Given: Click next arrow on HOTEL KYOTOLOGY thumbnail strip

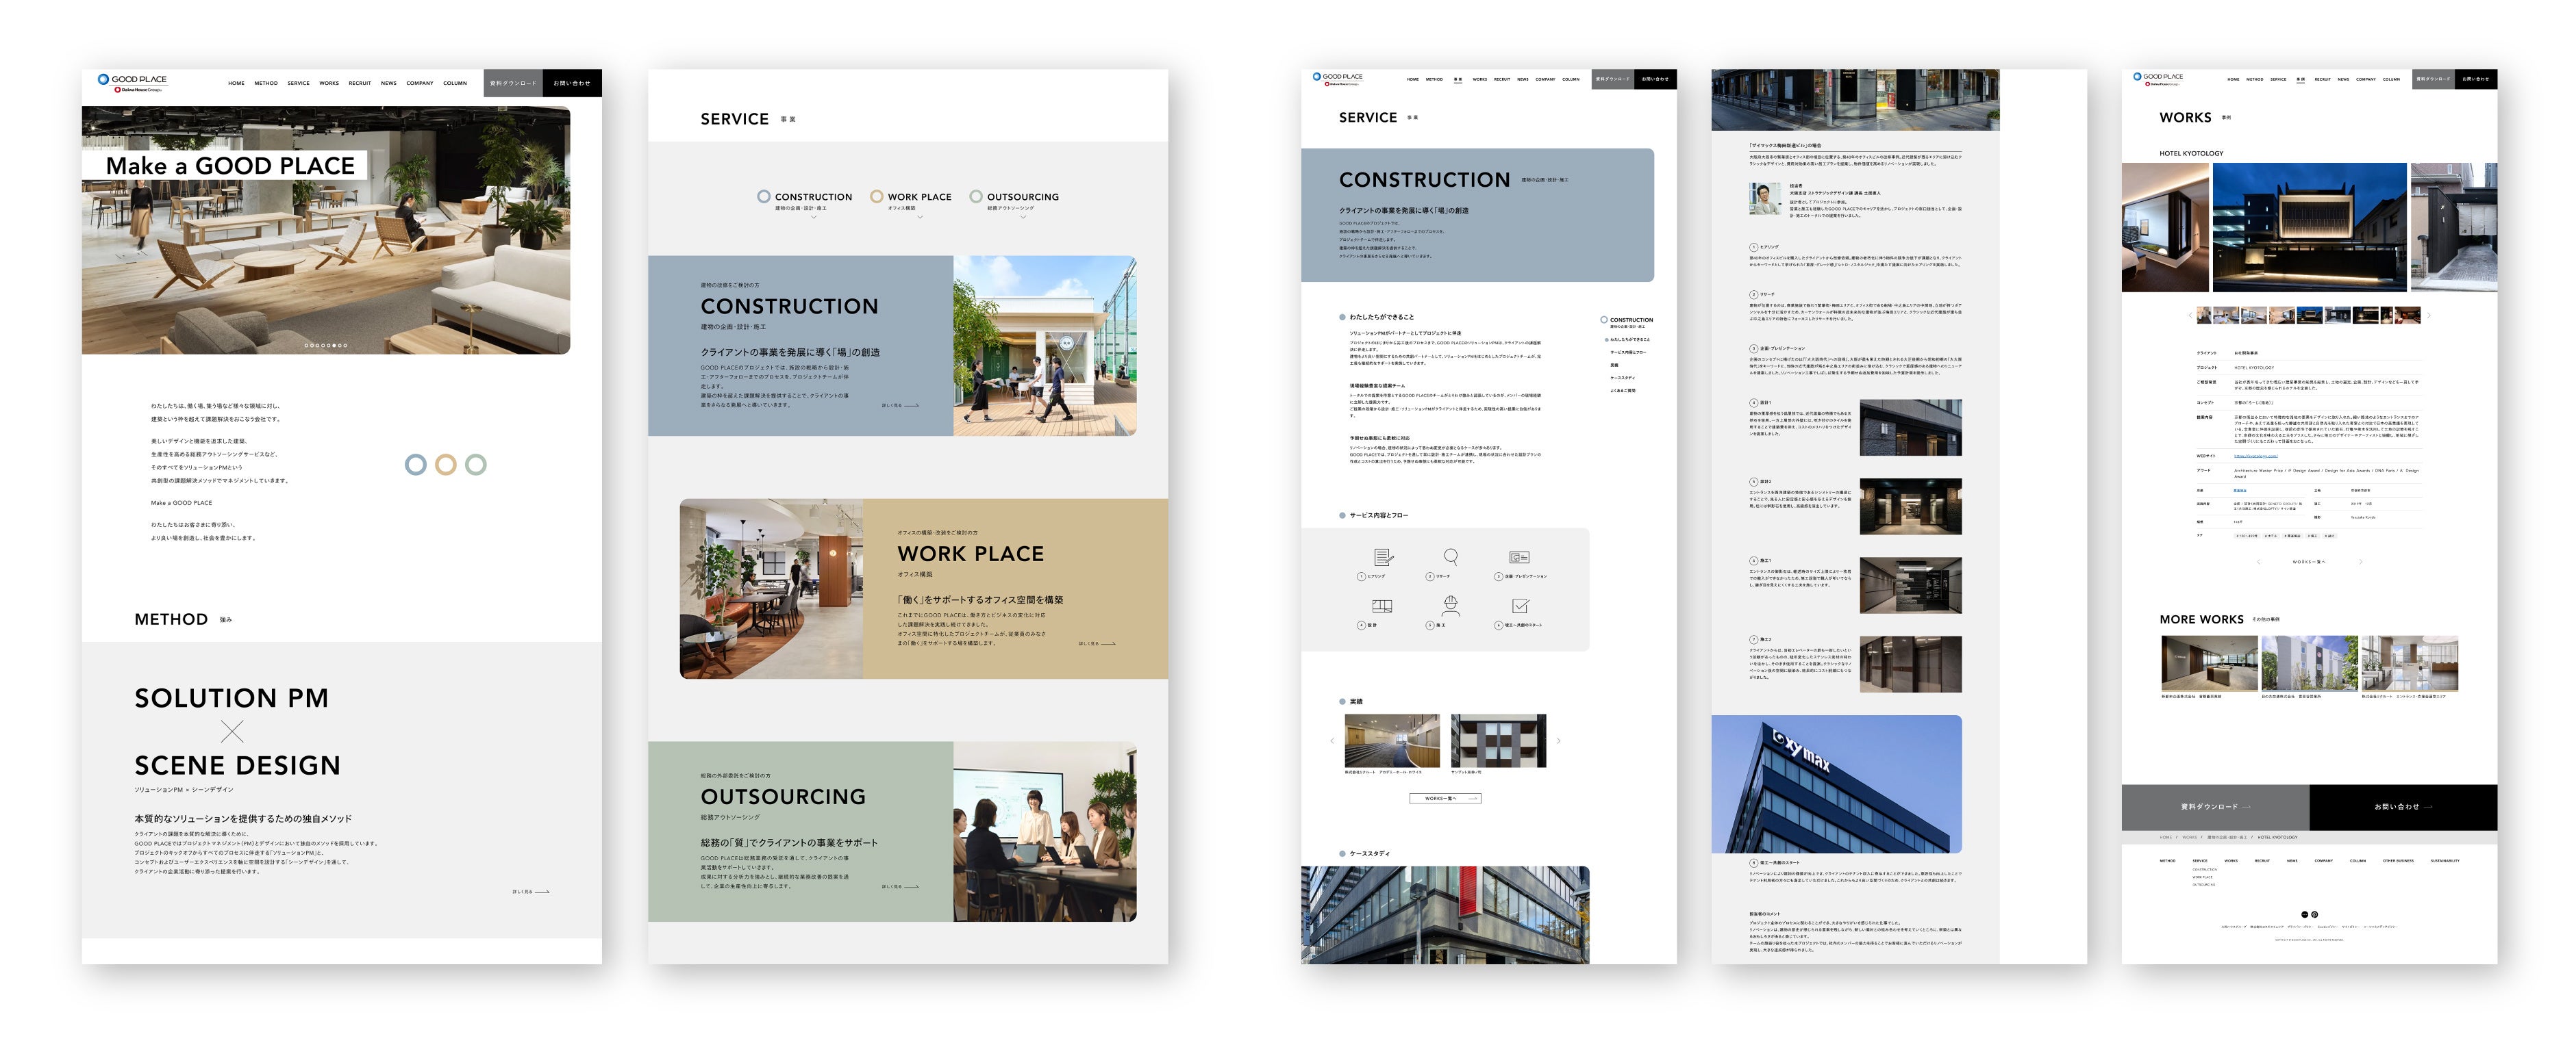Looking at the screenshot, I should click(x=2429, y=315).
